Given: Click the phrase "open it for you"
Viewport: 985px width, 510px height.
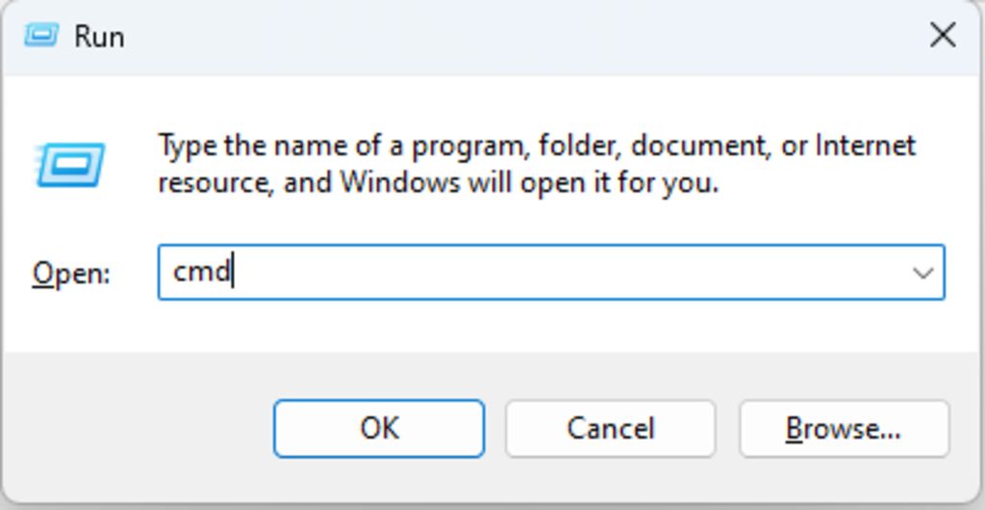Looking at the screenshot, I should tap(620, 182).
